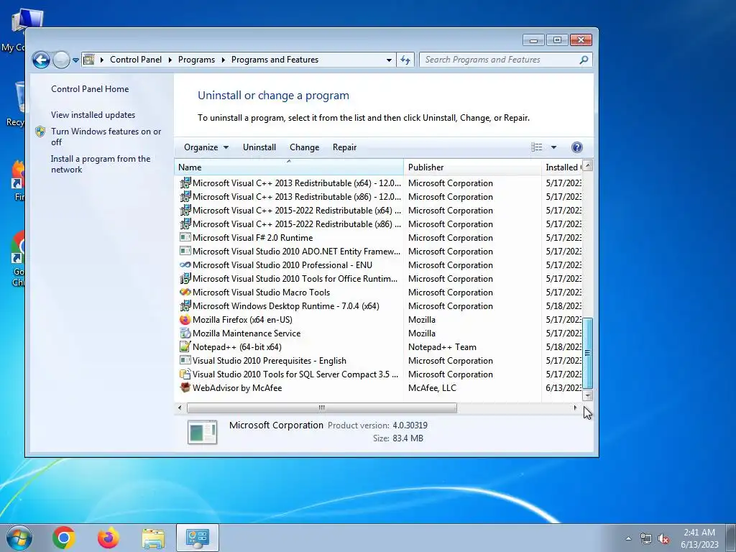Click the Change your view icon
736x552 pixels.
point(536,147)
